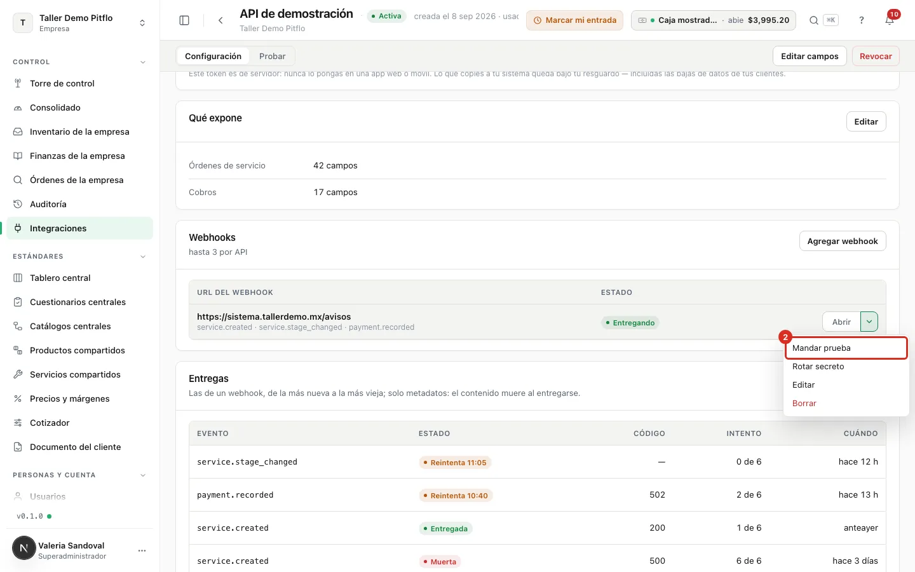This screenshot has height=572, width=915.
Task: Click Editar in Qué expone section
Action: (866, 121)
